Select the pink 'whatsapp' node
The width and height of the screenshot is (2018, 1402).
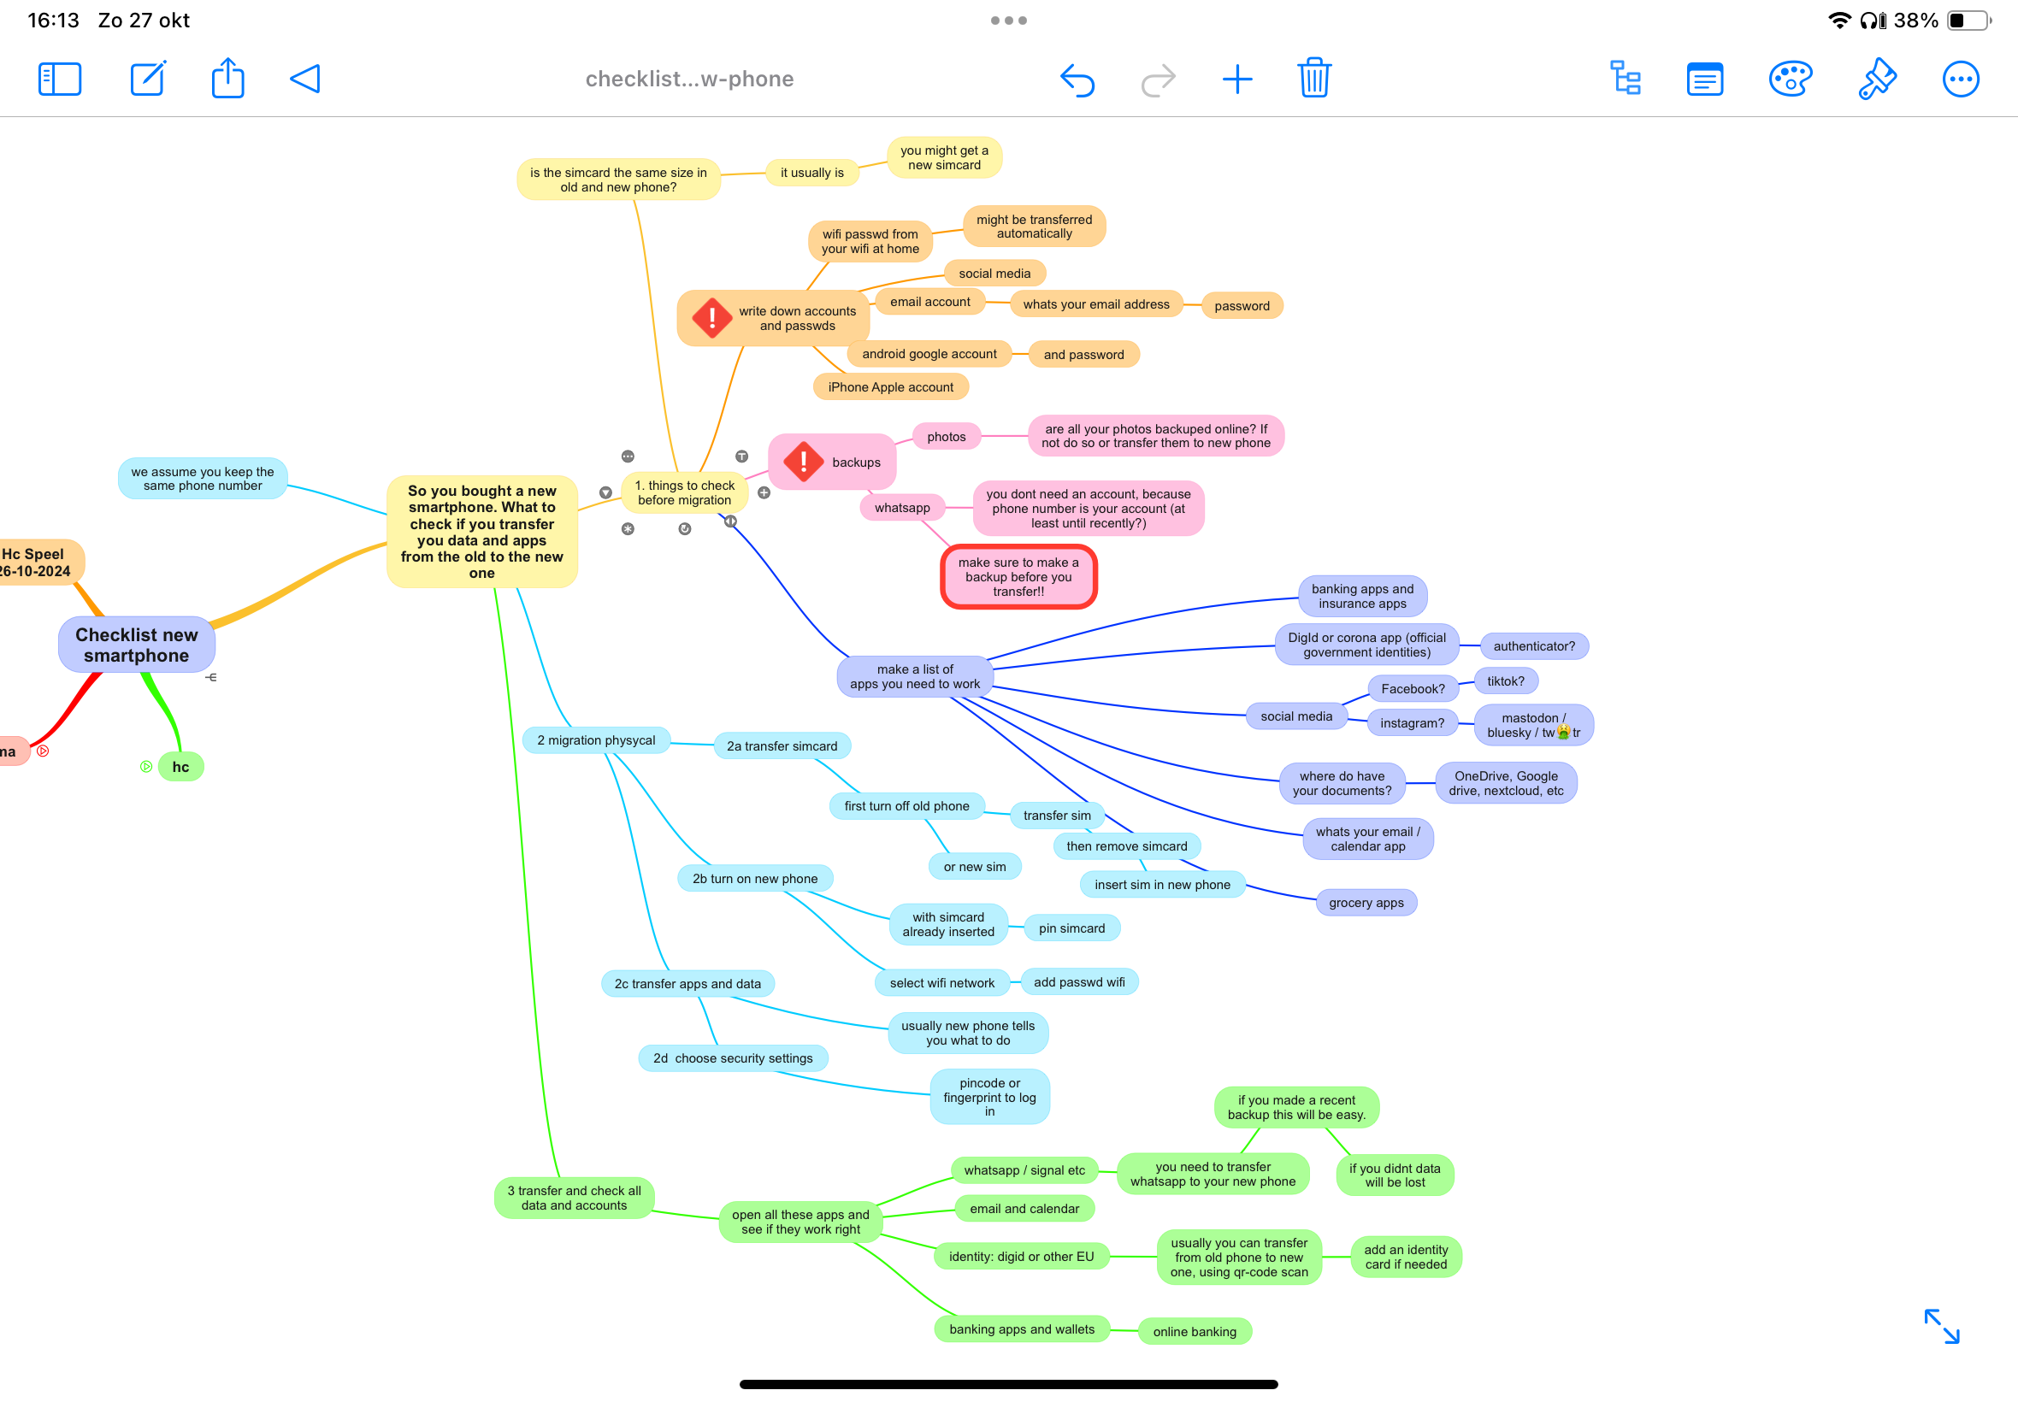[902, 508]
